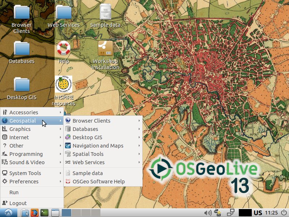The width and height of the screenshot is (289, 217).
Task: Switch to the fourth workspace in pager
Action: [x=96, y=213]
